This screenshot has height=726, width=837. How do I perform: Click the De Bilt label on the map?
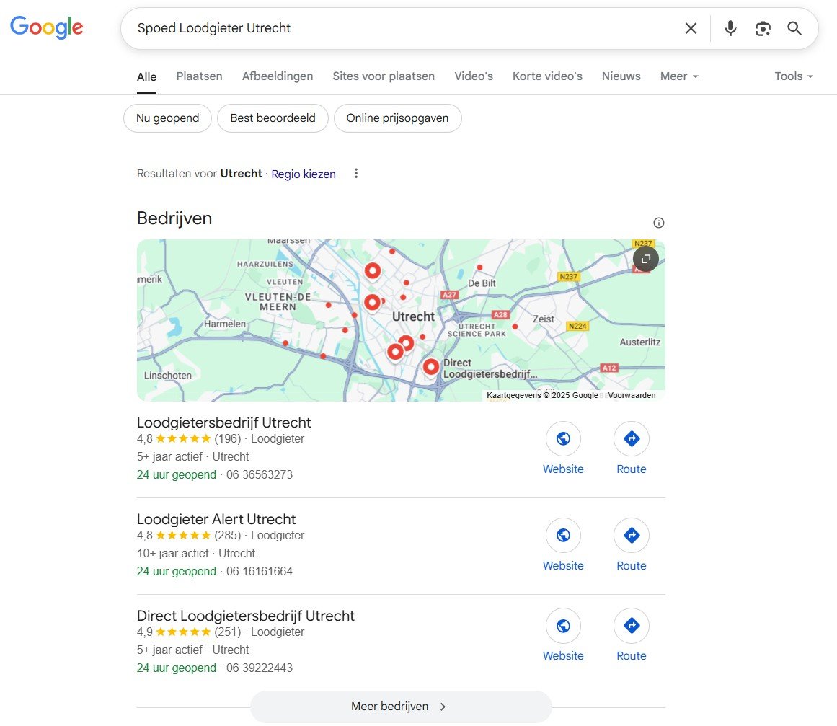482,283
